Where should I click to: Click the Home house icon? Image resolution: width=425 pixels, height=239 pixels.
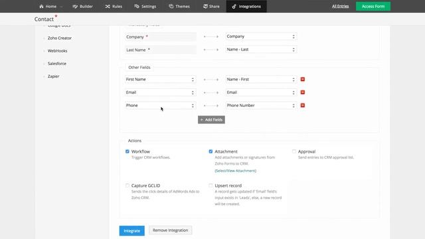41,6
